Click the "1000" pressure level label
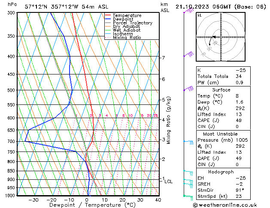 [11, 196]
